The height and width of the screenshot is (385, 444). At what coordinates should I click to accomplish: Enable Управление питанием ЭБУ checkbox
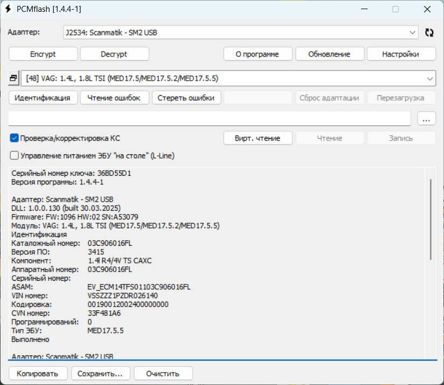[15, 156]
